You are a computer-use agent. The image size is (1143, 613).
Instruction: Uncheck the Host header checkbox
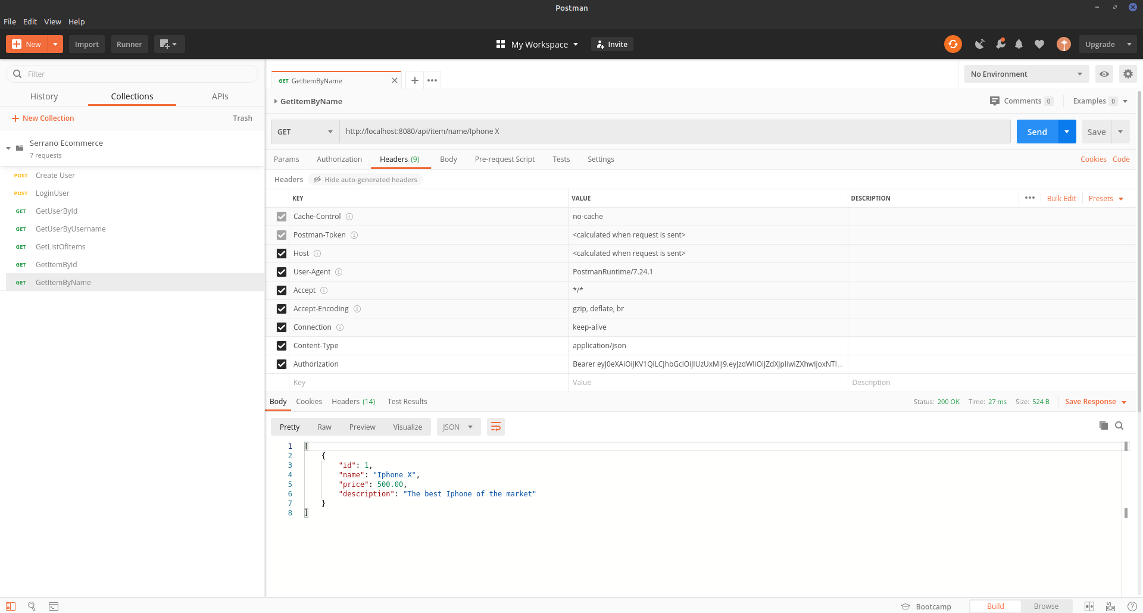[x=282, y=254]
